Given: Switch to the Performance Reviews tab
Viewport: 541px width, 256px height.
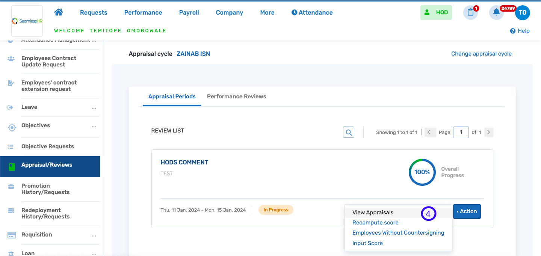Looking at the screenshot, I should [x=236, y=96].
